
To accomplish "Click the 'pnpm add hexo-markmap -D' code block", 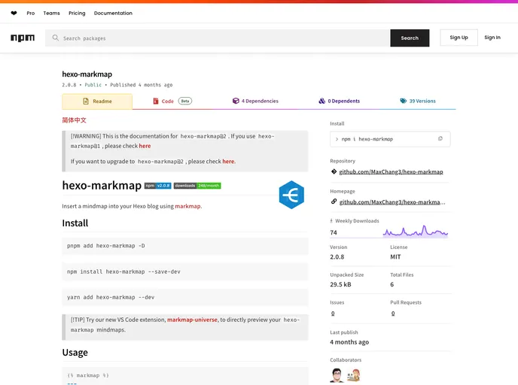I will [185, 246].
